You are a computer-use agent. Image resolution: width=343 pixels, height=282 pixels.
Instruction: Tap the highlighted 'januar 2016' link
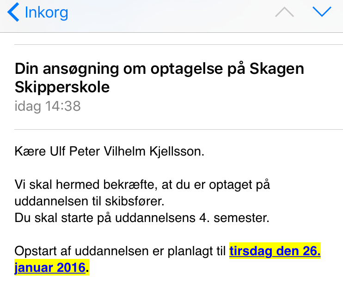[50, 267]
